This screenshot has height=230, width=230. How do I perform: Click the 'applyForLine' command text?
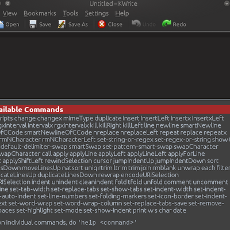click(186, 154)
